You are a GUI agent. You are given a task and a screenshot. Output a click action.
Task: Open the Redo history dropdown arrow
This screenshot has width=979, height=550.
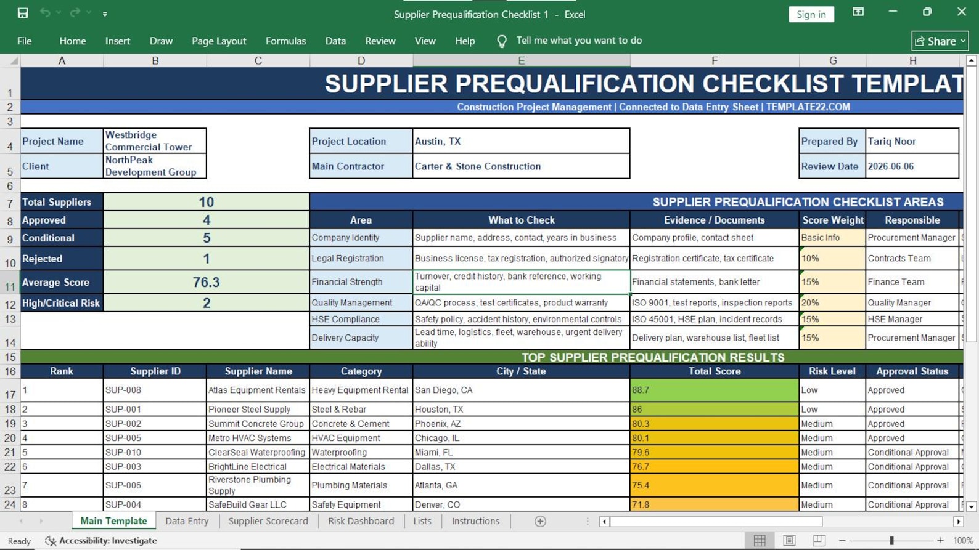pyautogui.click(x=89, y=13)
